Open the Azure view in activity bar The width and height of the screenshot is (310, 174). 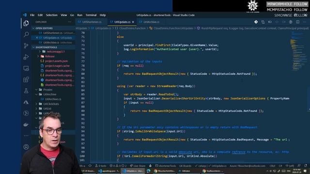point(26,102)
